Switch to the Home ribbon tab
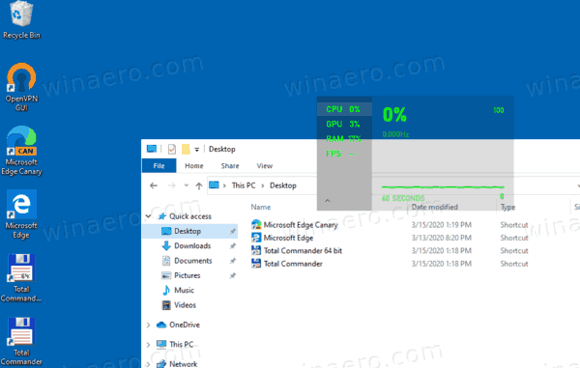The width and height of the screenshot is (580, 368). tap(194, 166)
